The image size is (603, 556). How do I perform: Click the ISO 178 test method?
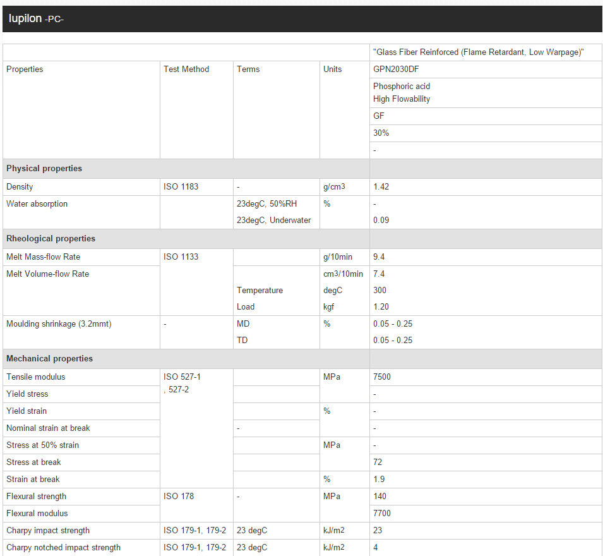click(x=179, y=497)
